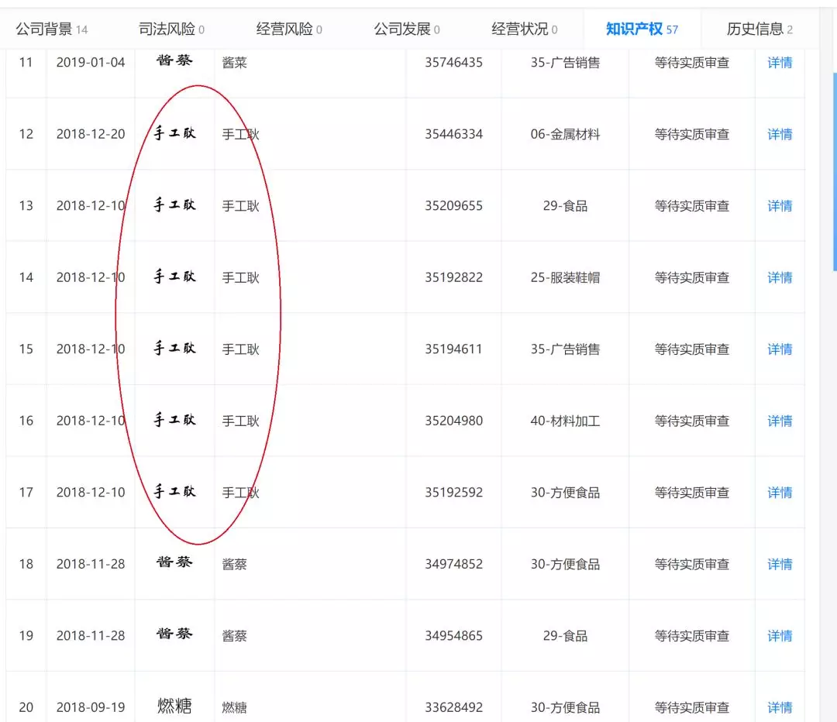This screenshot has height=722, width=837.
Task: Switch to the 历史信息 tab
Action: [x=759, y=29]
